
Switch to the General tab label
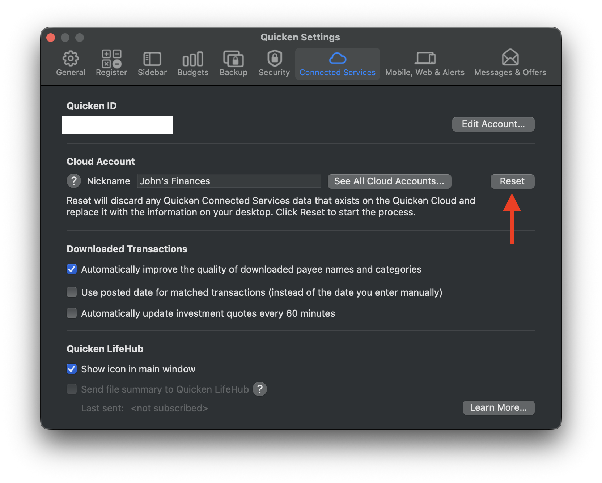[71, 72]
